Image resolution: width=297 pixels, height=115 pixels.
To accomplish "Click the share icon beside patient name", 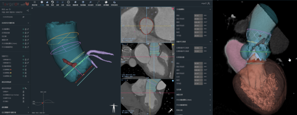I will 28,10.
